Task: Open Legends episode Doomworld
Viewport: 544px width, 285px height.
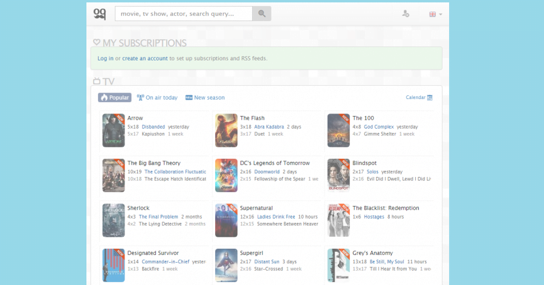Action: (267, 171)
